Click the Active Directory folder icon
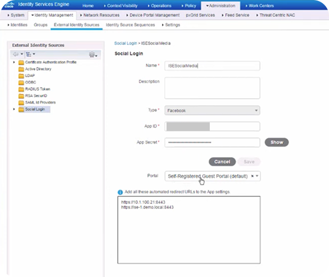Viewport: 329px width, 277px height. click(x=21, y=69)
